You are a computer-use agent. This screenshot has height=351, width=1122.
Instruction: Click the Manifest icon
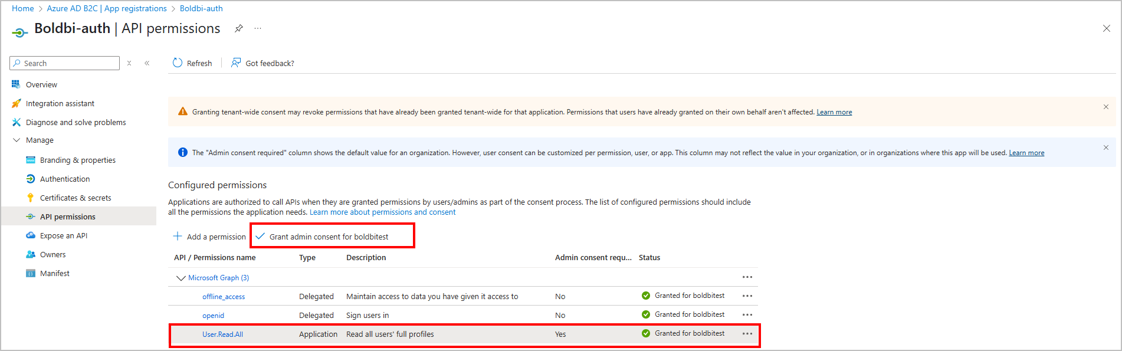(31, 273)
